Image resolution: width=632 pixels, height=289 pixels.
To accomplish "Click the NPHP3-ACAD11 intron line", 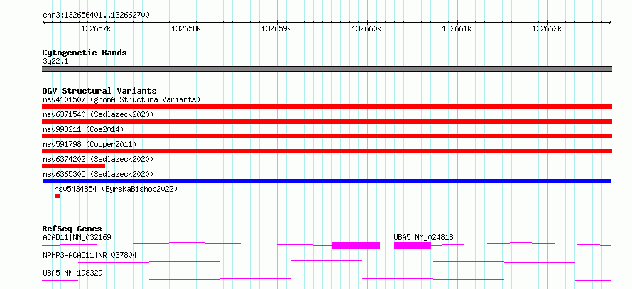I will pyautogui.click(x=327, y=261).
